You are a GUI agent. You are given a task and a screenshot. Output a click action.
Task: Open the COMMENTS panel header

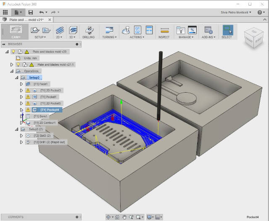coord(41,217)
